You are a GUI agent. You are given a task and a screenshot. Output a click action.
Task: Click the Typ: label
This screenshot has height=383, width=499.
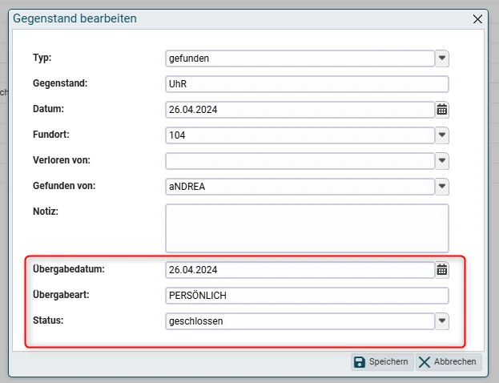click(x=42, y=58)
